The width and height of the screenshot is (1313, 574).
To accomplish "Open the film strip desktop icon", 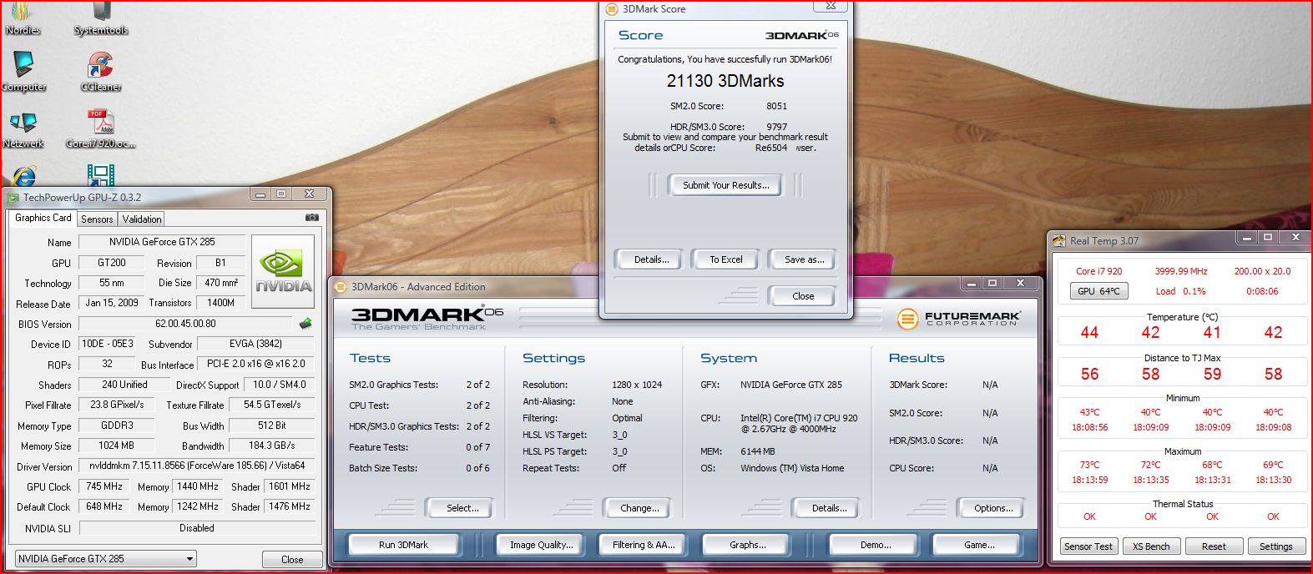I will tap(101, 175).
